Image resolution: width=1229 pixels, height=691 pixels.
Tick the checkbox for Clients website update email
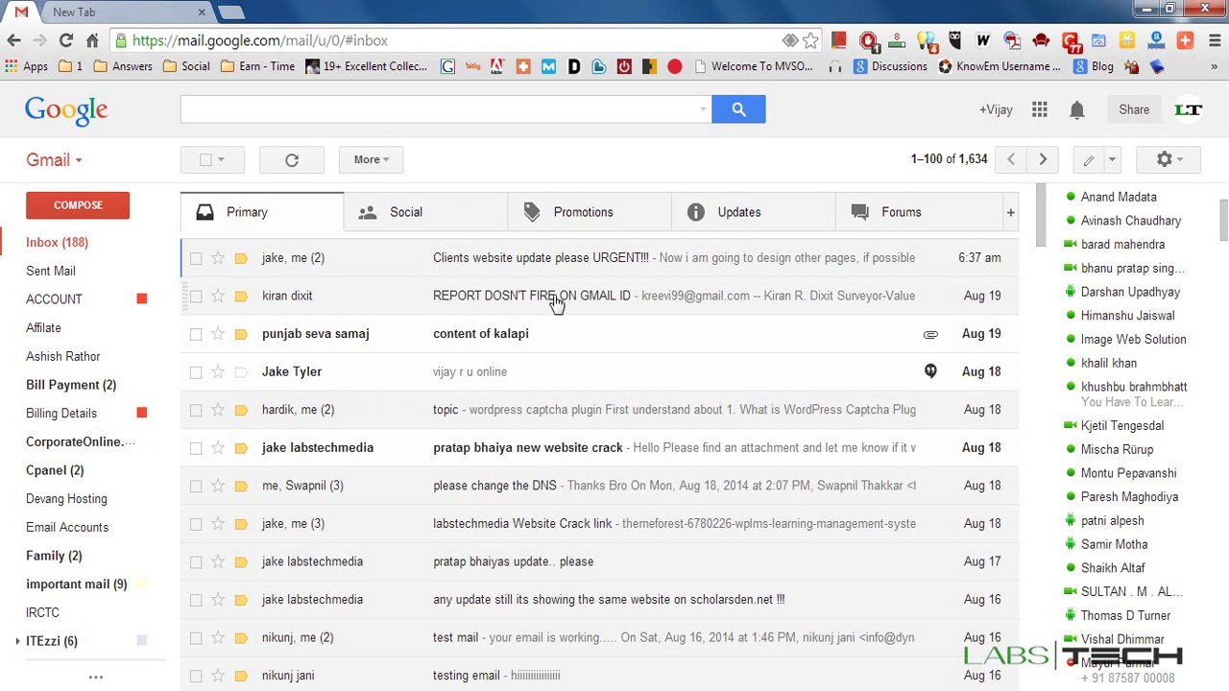click(x=196, y=258)
